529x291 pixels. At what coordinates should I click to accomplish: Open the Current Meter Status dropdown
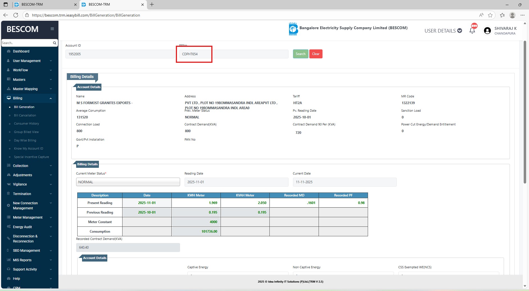128,182
